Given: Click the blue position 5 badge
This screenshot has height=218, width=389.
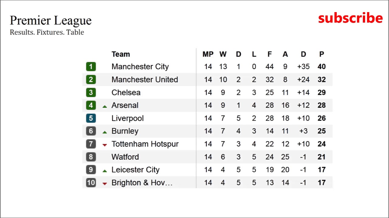Looking at the screenshot, I should (91, 118).
